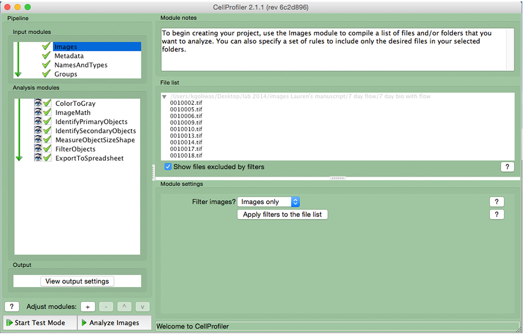Select the Images input module
The height and width of the screenshot is (335, 524).
tap(97, 47)
